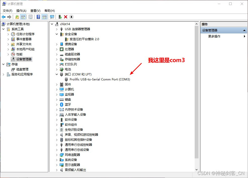Open the 查看(V) menu
The height and width of the screenshot is (178, 248).
(35, 11)
